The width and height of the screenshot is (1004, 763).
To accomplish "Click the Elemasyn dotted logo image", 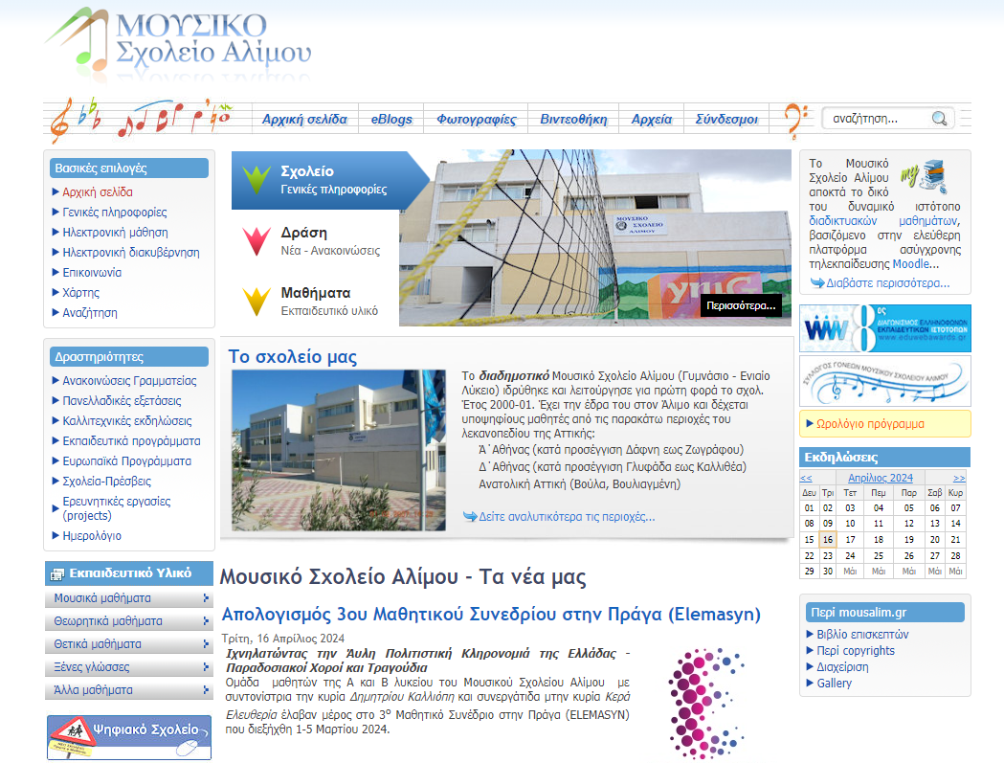I will pyautogui.click(x=705, y=703).
